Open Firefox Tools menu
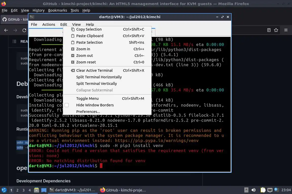 (75, 10)
